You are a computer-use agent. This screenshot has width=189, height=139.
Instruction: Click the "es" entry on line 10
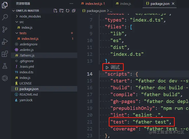pos(116,40)
